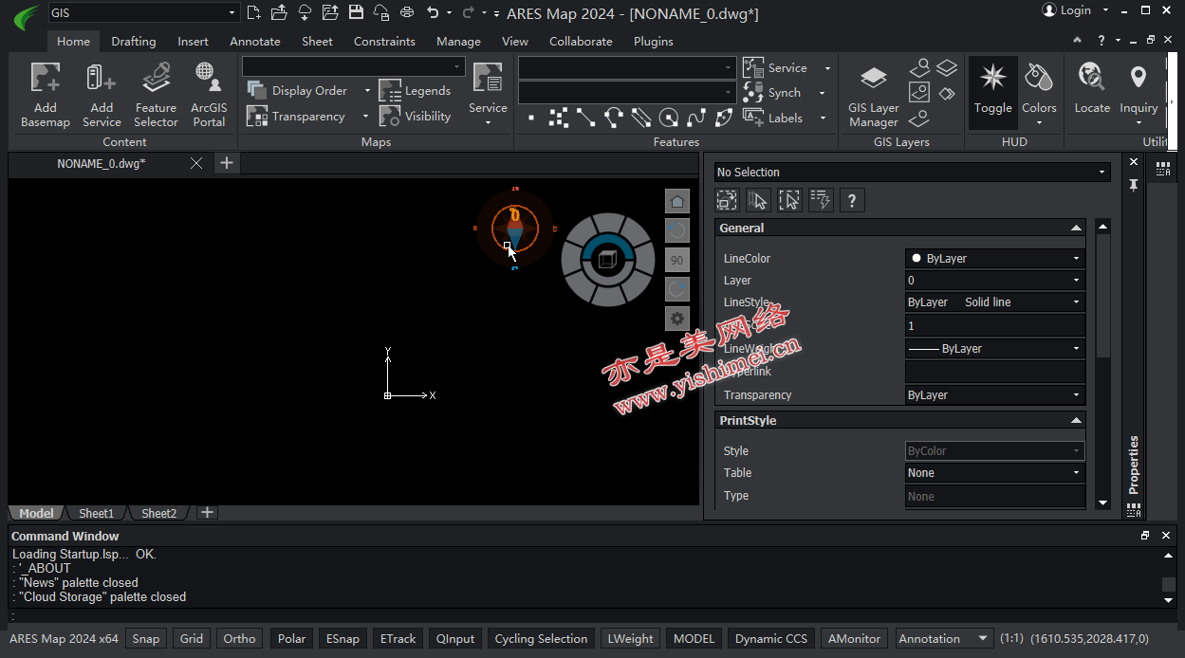Click the Visibility icon in Maps
The width and height of the screenshot is (1185, 658).
point(390,117)
